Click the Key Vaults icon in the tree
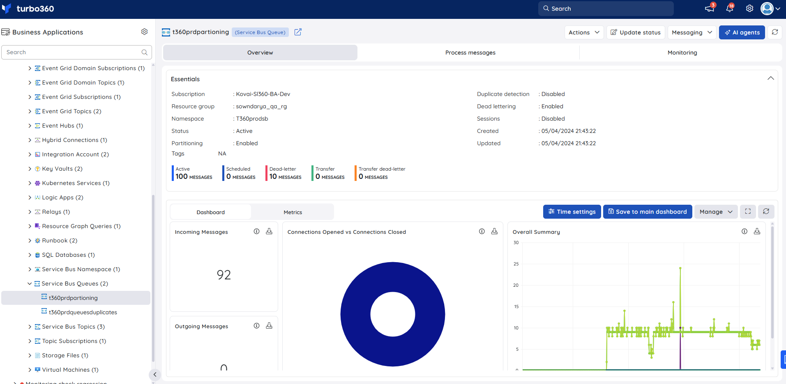This screenshot has height=384, width=786. (x=37, y=169)
